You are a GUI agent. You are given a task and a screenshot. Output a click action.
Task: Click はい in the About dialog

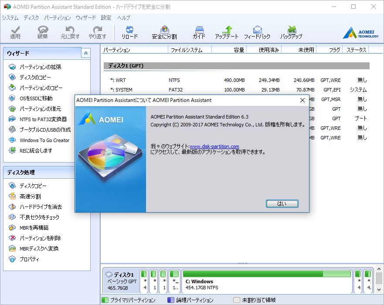tap(282, 203)
